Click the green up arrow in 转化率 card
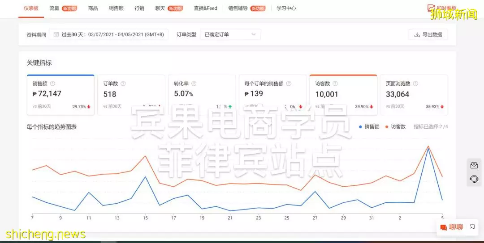Image resolution: width=484 pixels, height=243 pixels. tap(230, 107)
